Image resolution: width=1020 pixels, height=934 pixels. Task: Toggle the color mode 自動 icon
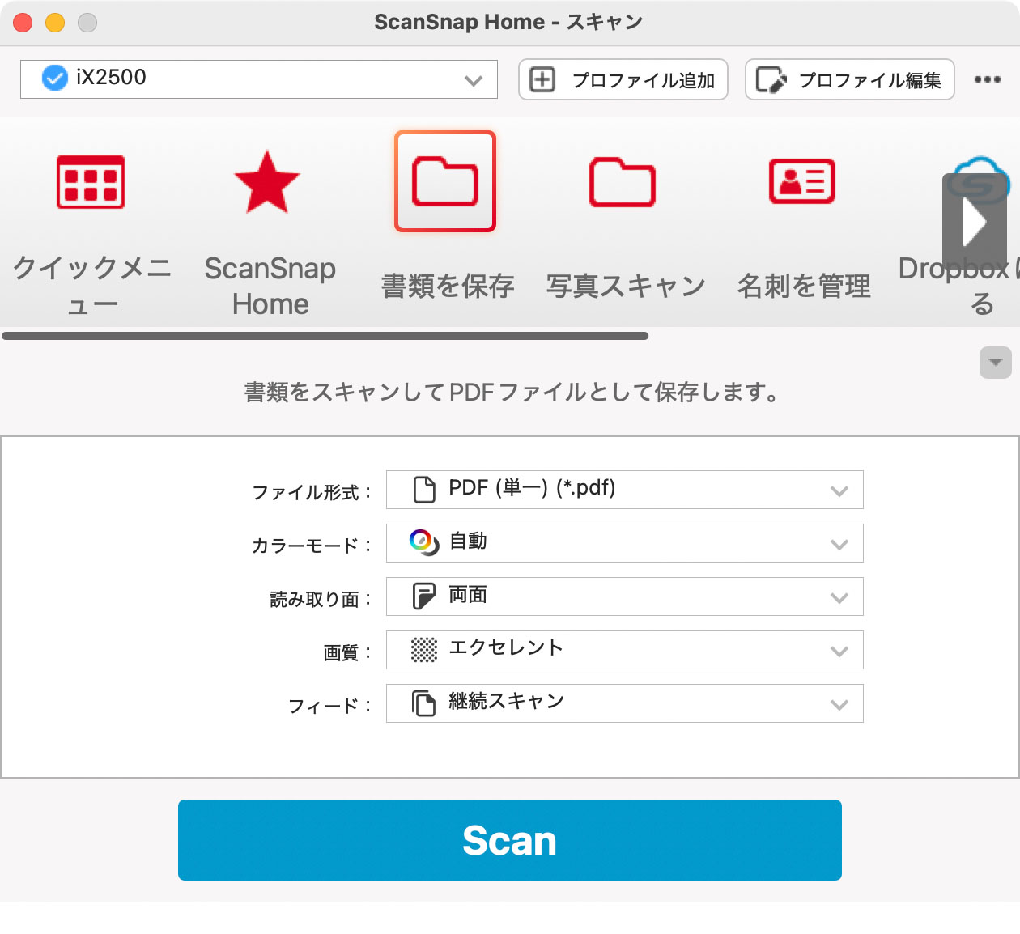click(x=422, y=542)
